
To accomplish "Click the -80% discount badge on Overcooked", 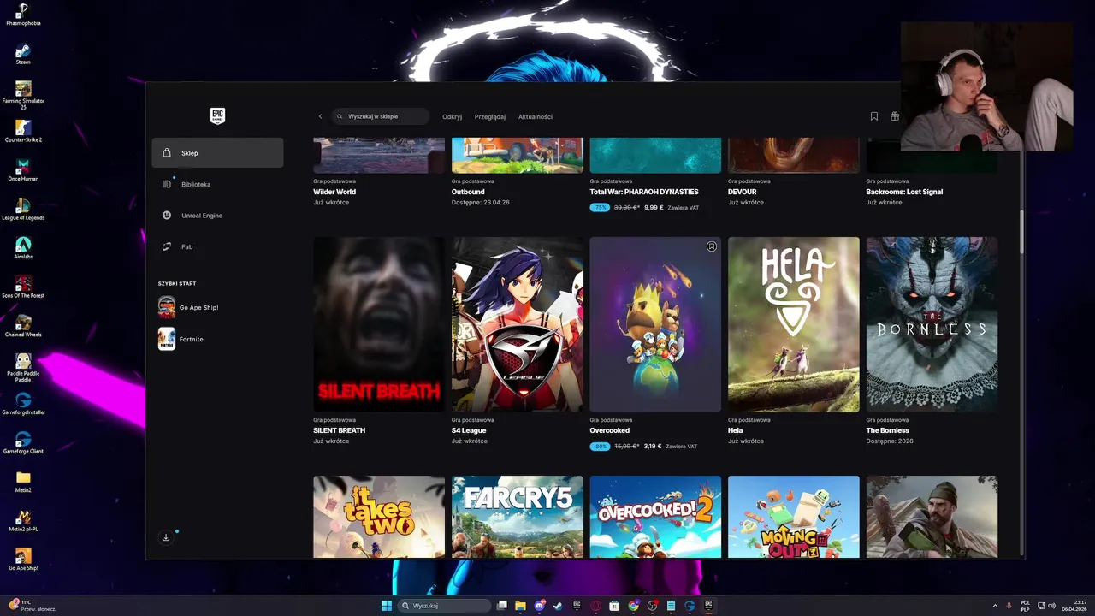I will tap(600, 446).
